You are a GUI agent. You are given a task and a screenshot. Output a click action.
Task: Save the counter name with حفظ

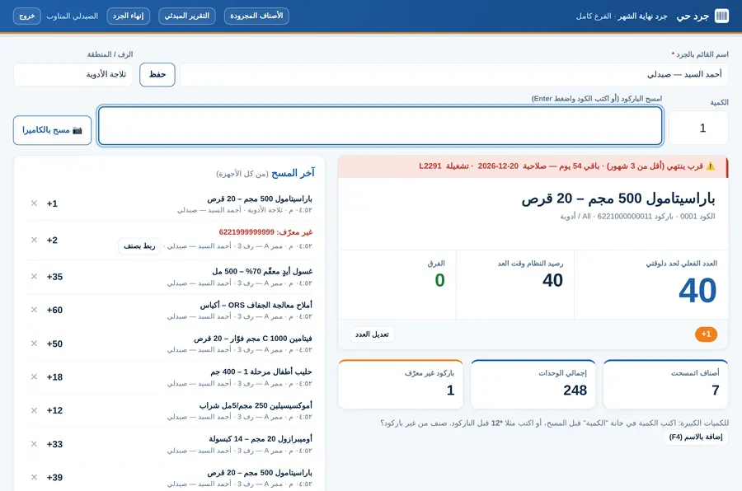click(x=157, y=75)
